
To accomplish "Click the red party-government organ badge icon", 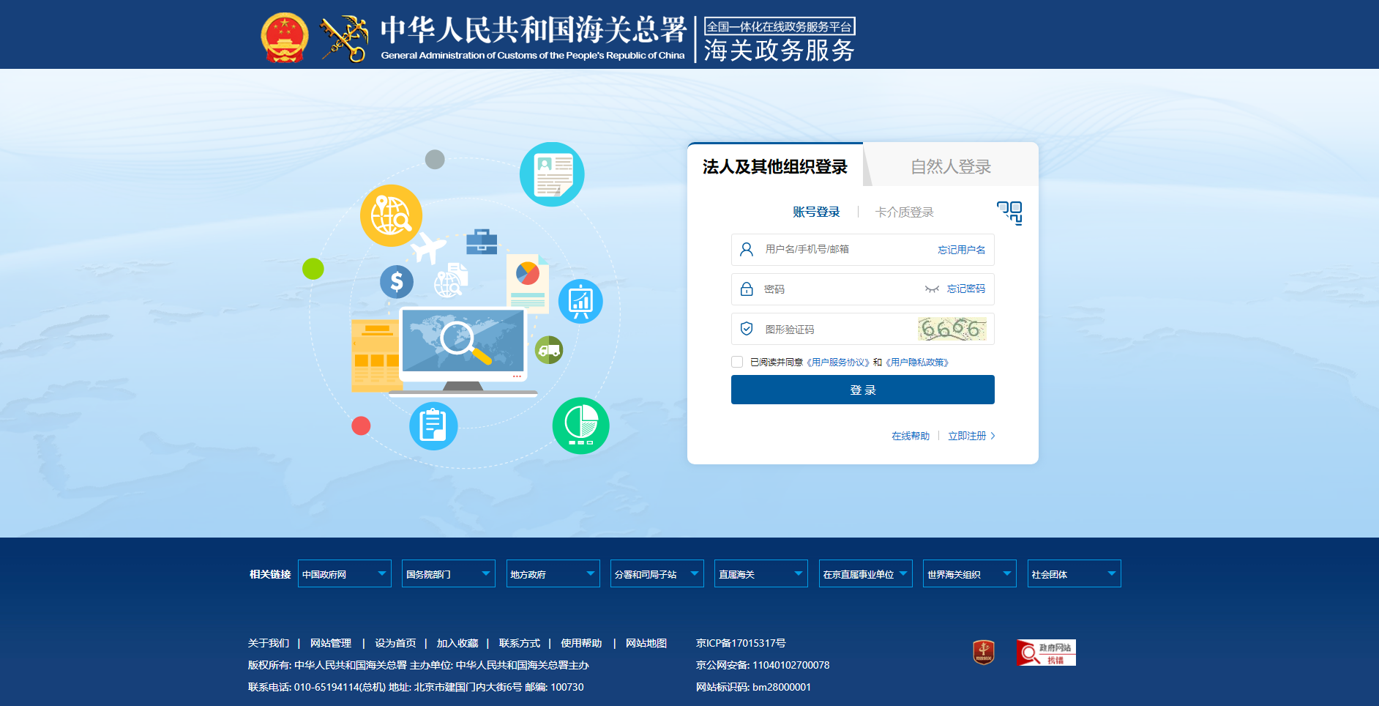I will pyautogui.click(x=983, y=652).
